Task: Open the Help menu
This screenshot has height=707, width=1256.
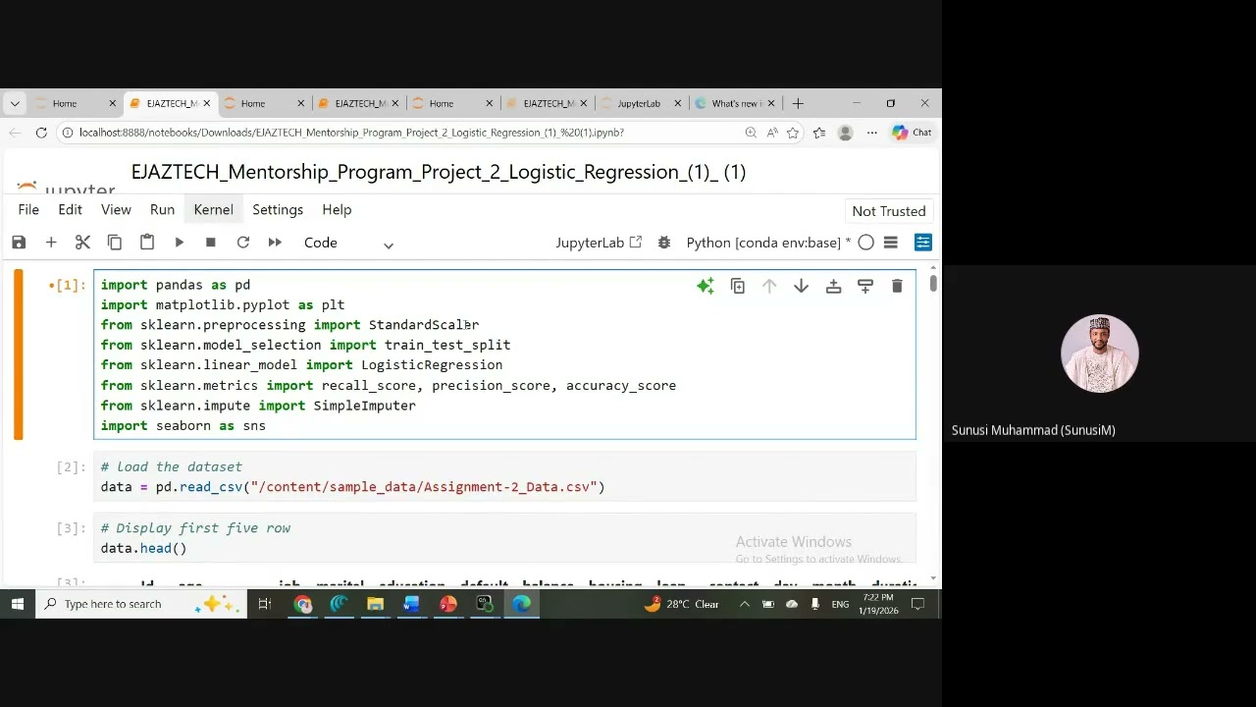Action: pos(337,210)
